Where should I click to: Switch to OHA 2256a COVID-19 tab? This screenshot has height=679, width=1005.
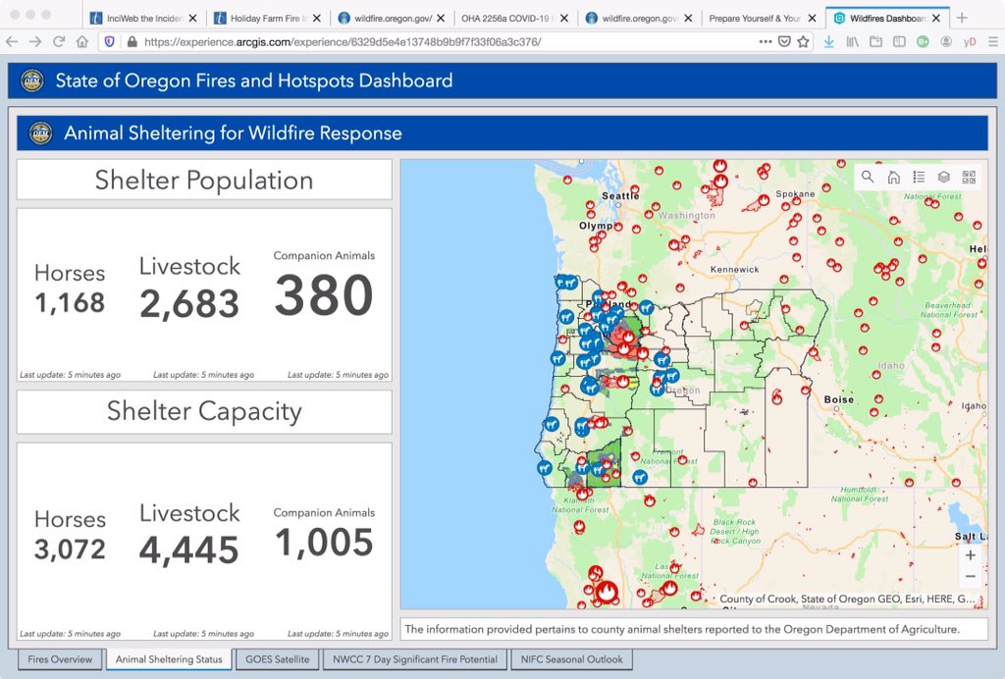515,18
